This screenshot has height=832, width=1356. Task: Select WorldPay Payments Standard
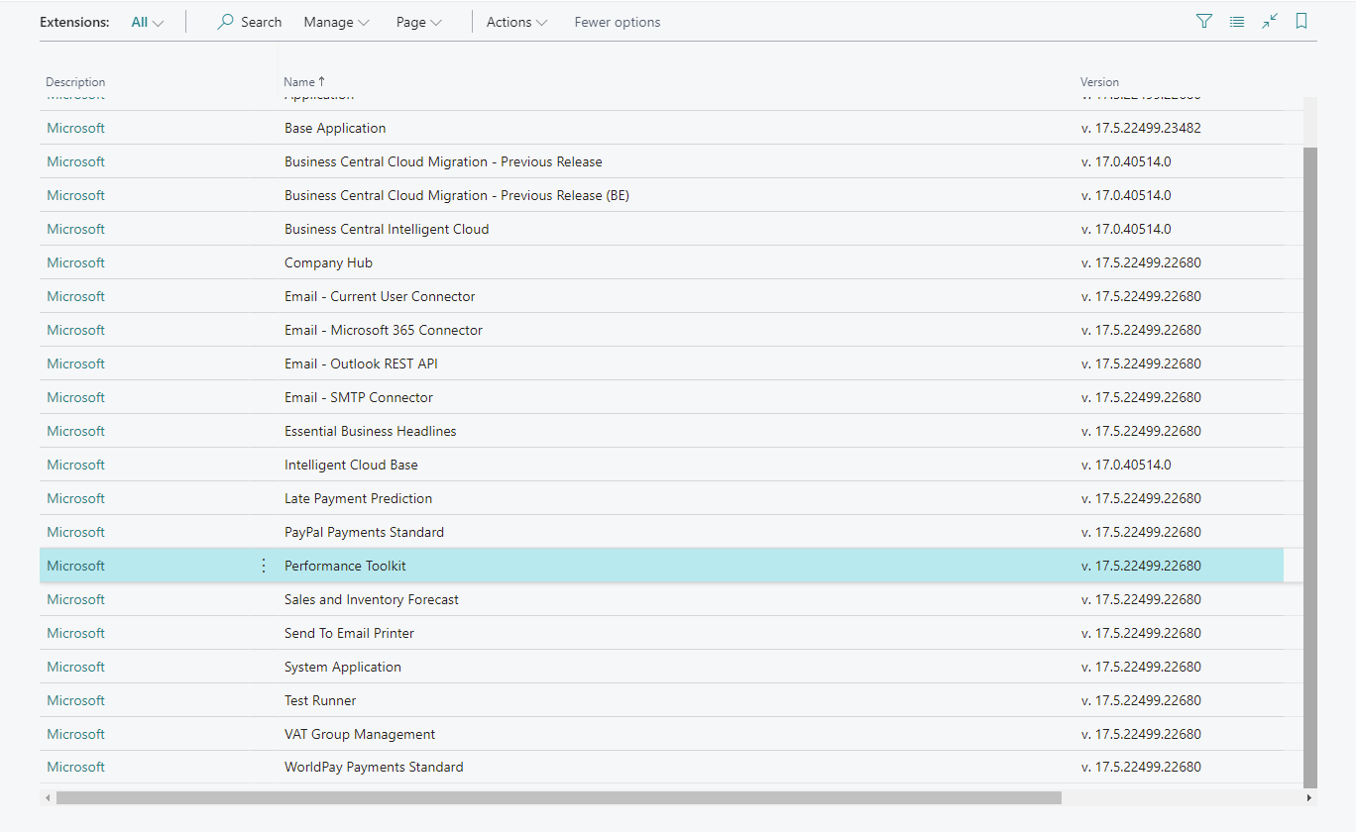click(x=374, y=767)
